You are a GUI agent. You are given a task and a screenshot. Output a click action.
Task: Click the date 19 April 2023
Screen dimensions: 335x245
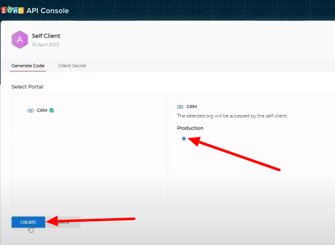[x=45, y=44]
